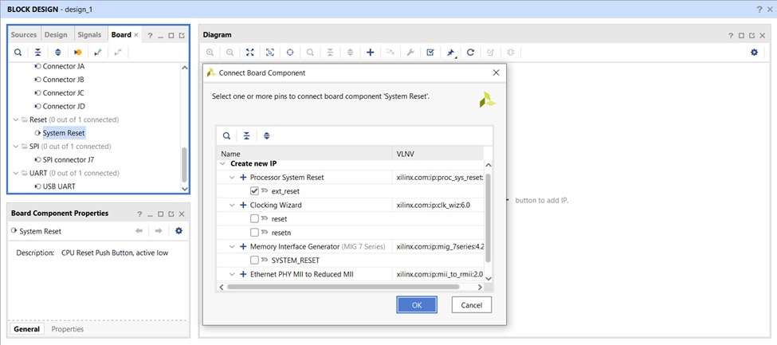Float the Board panel with its popout icon
The height and width of the screenshot is (345, 777).
click(x=182, y=36)
